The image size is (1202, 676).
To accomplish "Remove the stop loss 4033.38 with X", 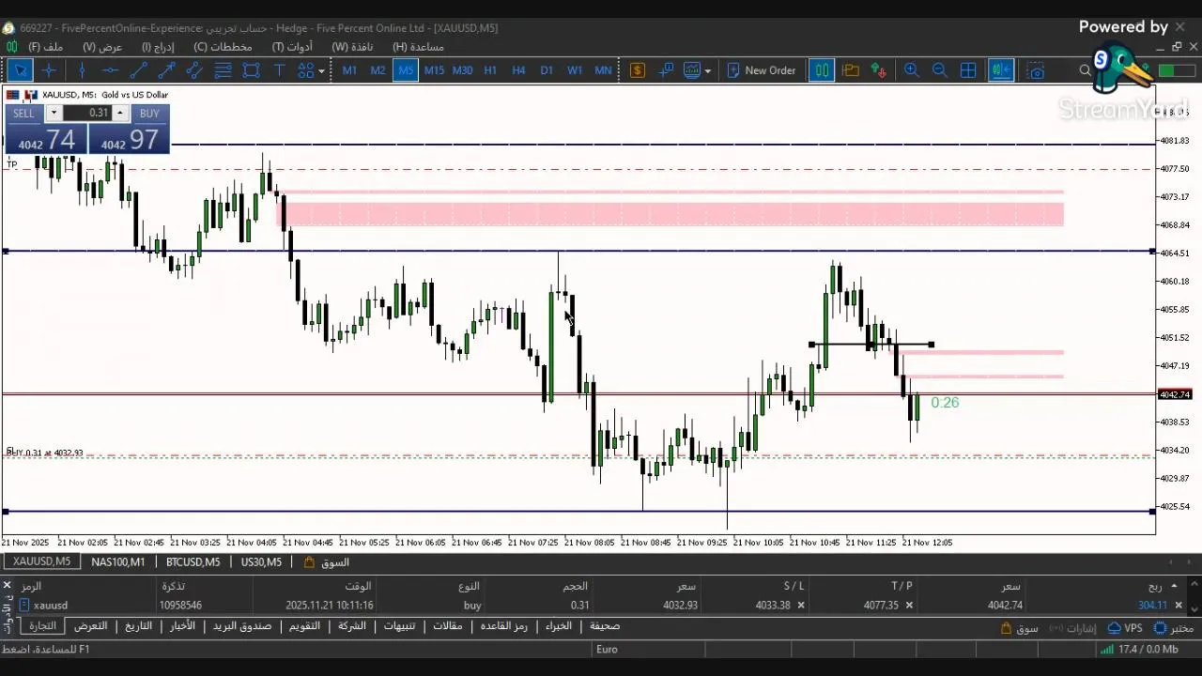I will [x=801, y=606].
